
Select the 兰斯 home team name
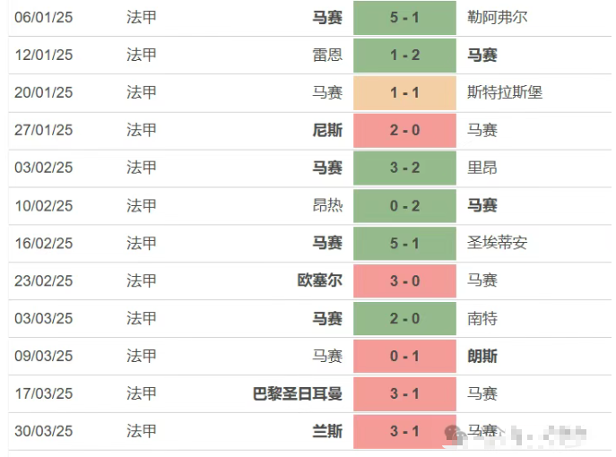327,431
